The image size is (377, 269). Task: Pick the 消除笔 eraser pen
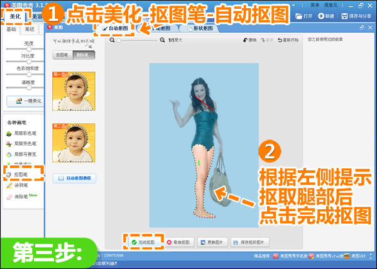21,196
